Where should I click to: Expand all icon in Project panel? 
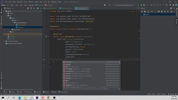tap(31, 8)
